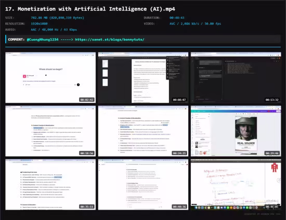The image size is (286, 220).
Task: Open the thumbnail stamped 00:08:07
Action: tap(143, 78)
